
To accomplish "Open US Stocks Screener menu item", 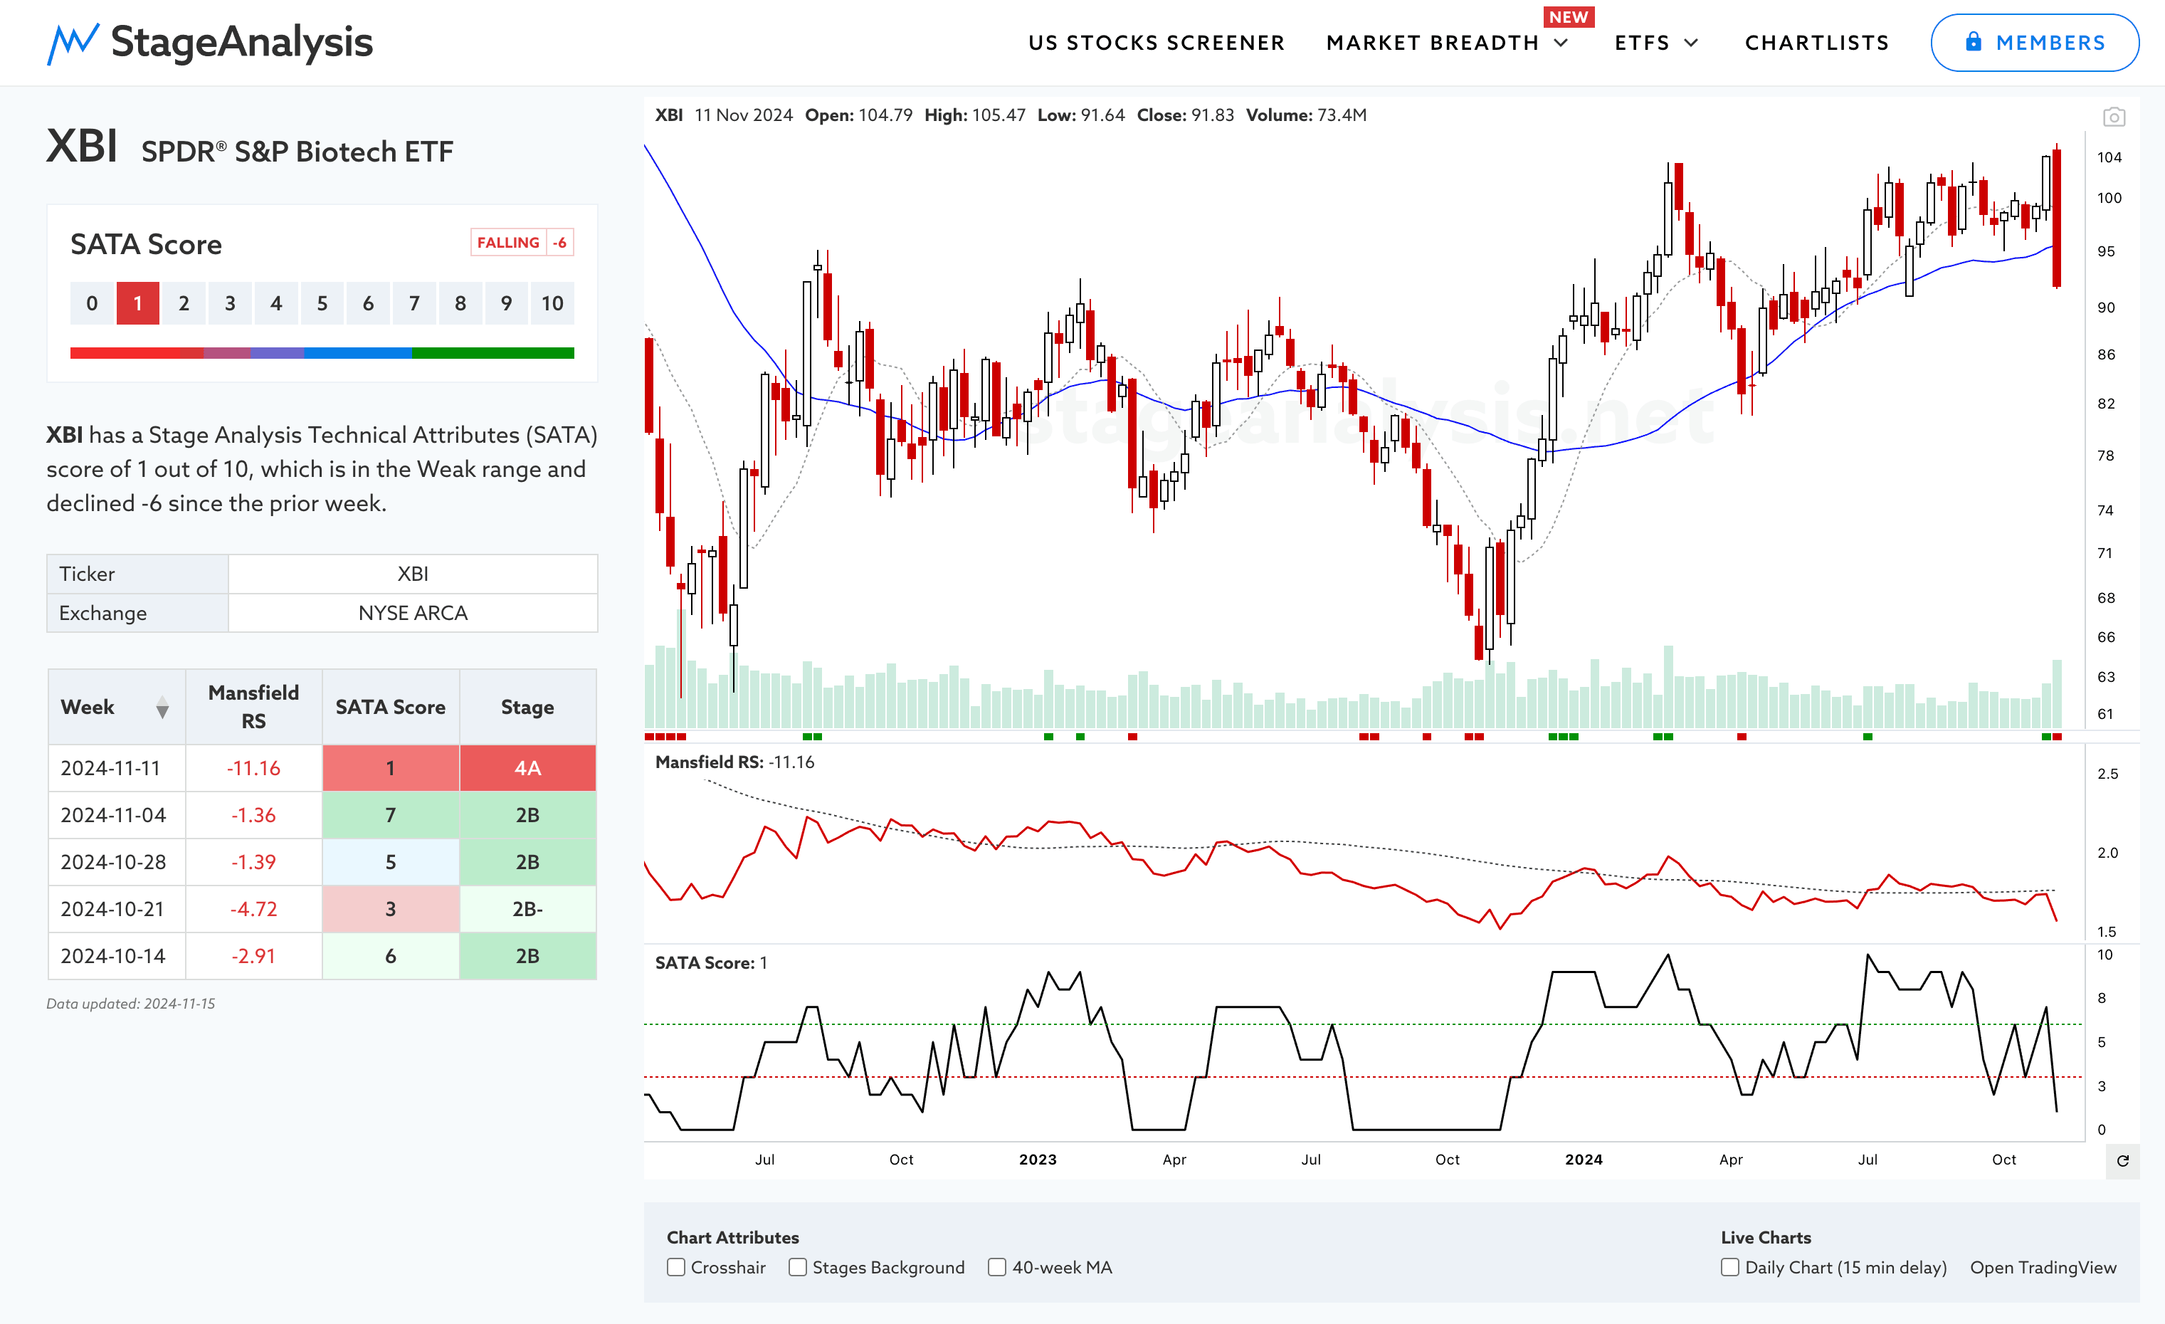I will pyautogui.click(x=1157, y=43).
